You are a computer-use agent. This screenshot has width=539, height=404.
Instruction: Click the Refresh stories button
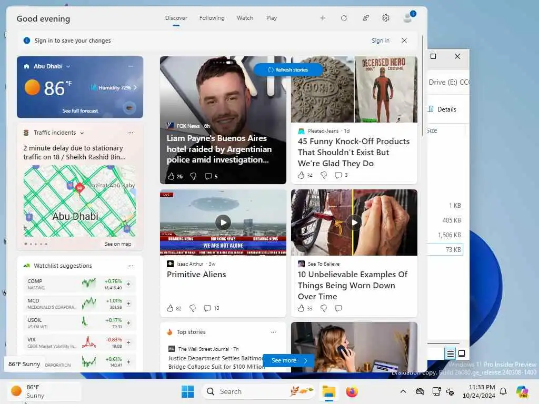288,70
